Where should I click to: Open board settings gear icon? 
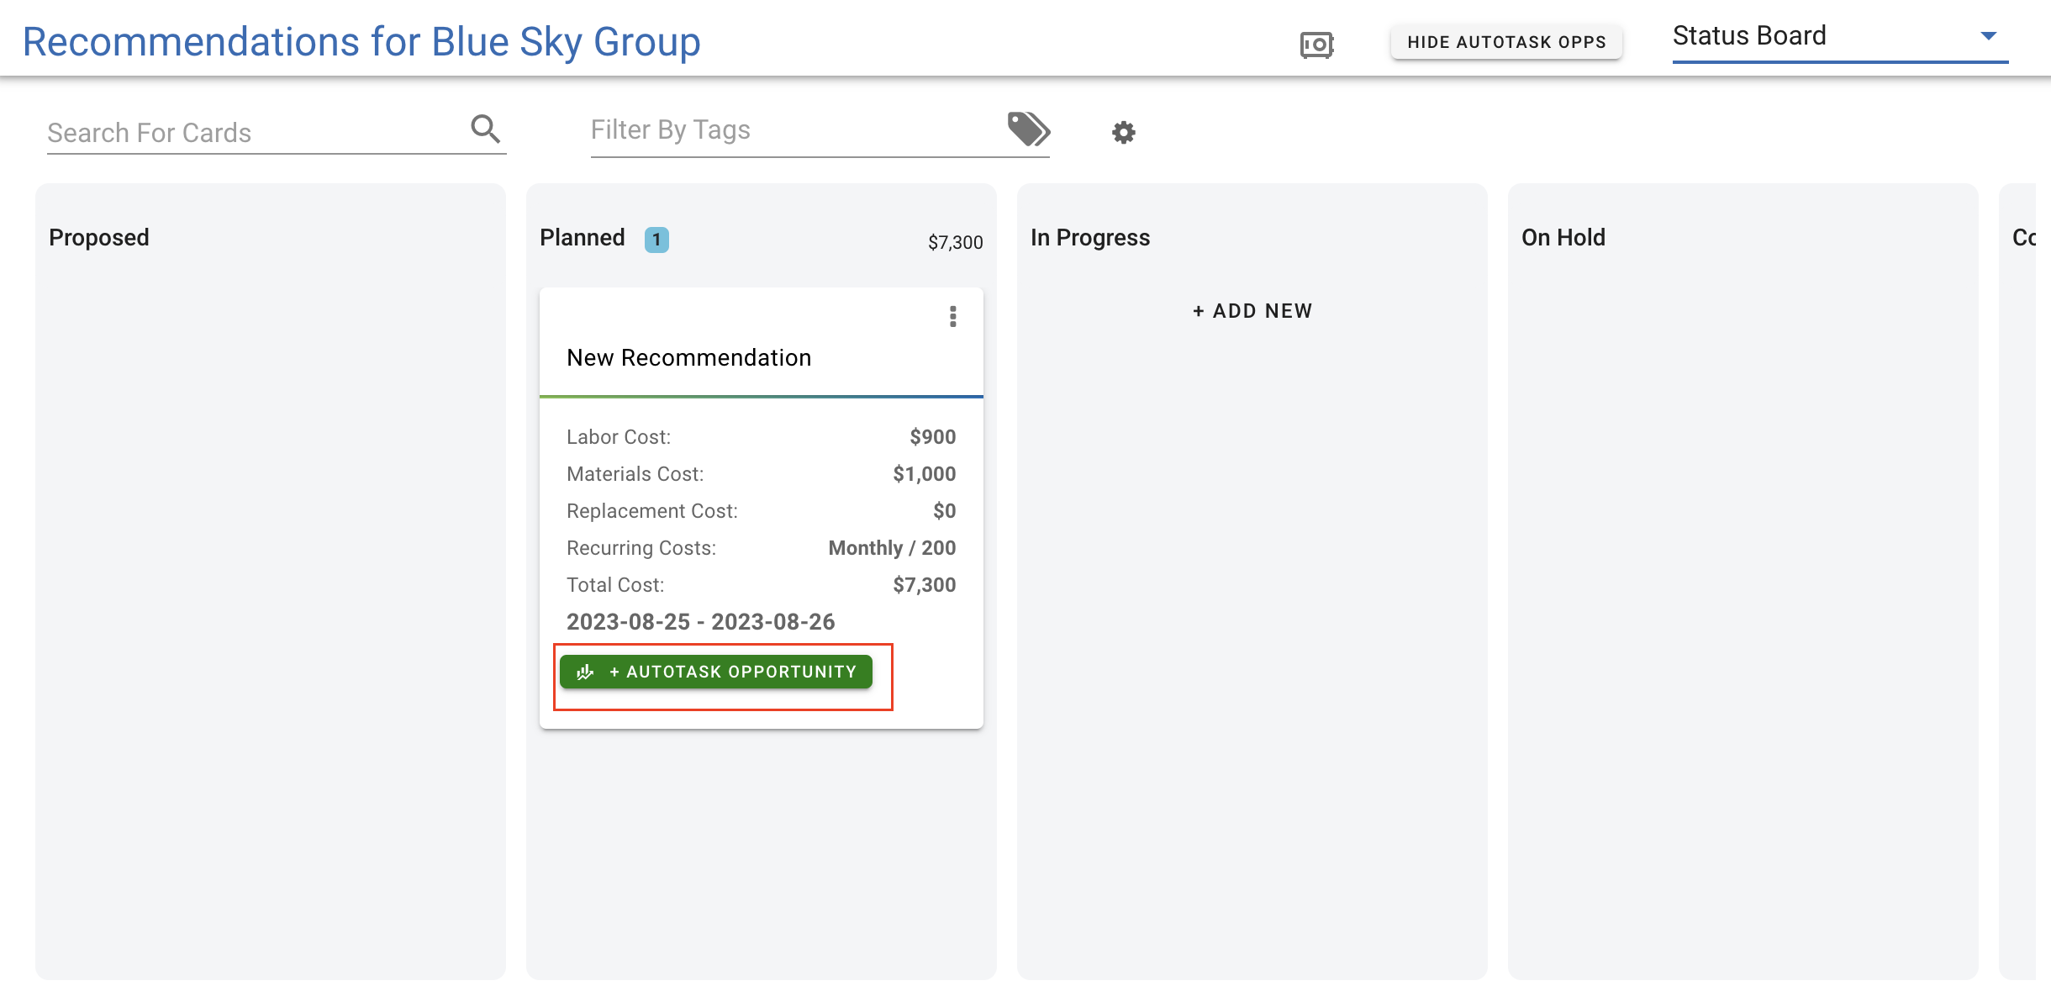pos(1123,132)
